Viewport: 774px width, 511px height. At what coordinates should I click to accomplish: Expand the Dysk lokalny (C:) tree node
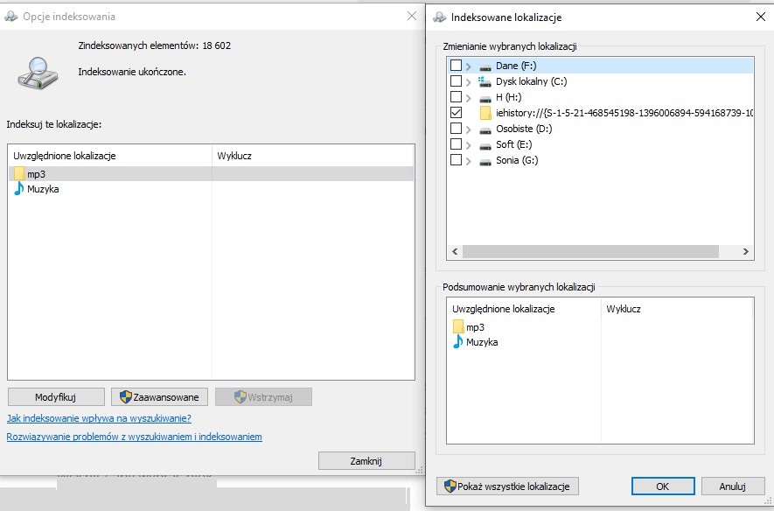click(469, 81)
